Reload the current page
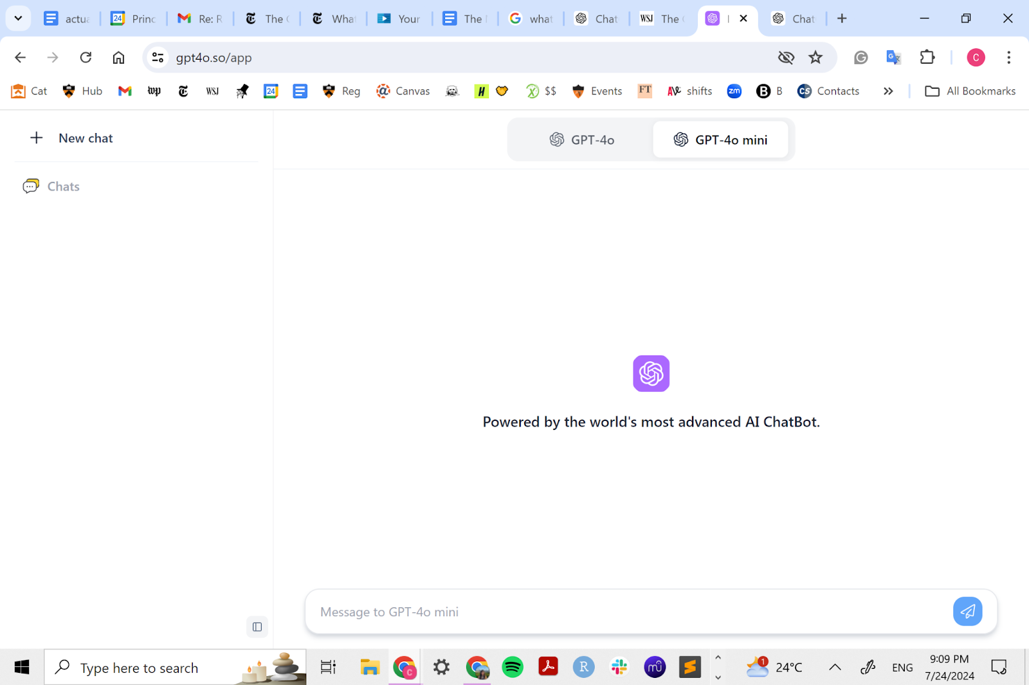Screen dimensions: 1029x685 (x=86, y=57)
